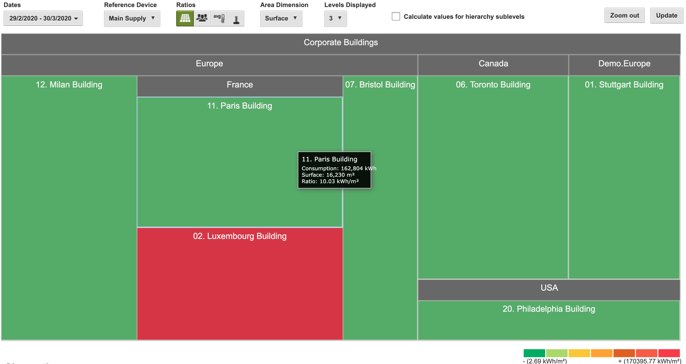686x364 pixels.
Task: Open the Area Dimension dropdown
Action: tap(281, 18)
